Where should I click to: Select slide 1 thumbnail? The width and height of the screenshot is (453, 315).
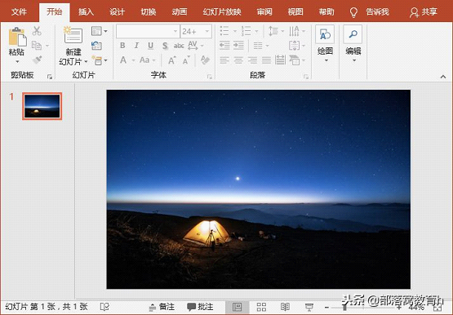[42, 106]
